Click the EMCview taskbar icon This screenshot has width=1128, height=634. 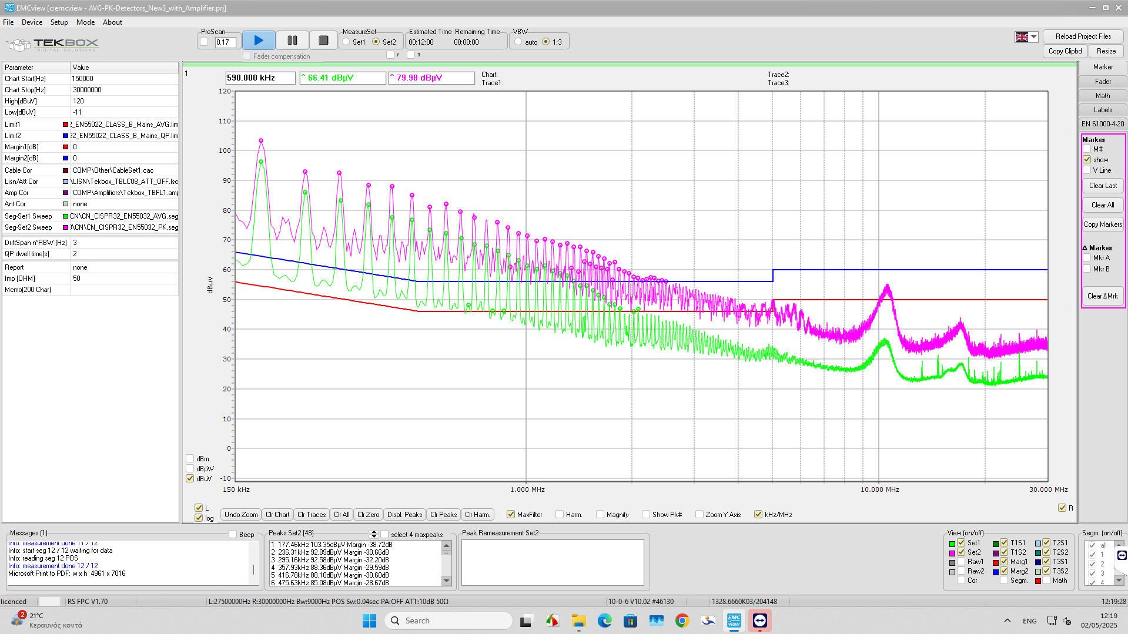(x=734, y=620)
